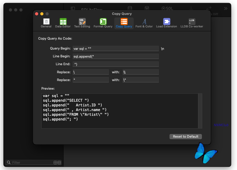
Task: Open the Format Query pane
Action: tap(103, 23)
